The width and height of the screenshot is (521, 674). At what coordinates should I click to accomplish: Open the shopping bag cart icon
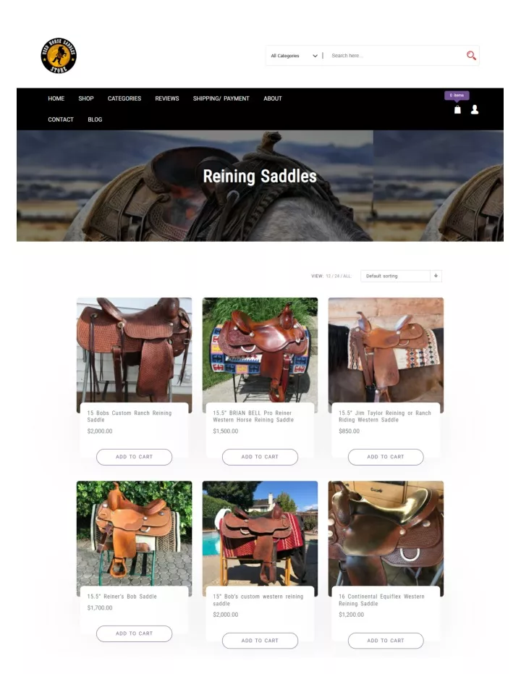pyautogui.click(x=457, y=109)
